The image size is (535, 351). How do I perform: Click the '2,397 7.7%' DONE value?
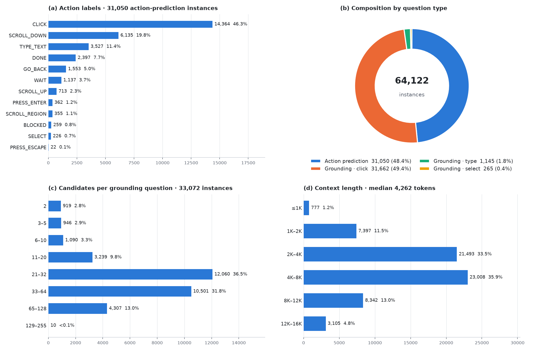pyautogui.click(x=91, y=57)
